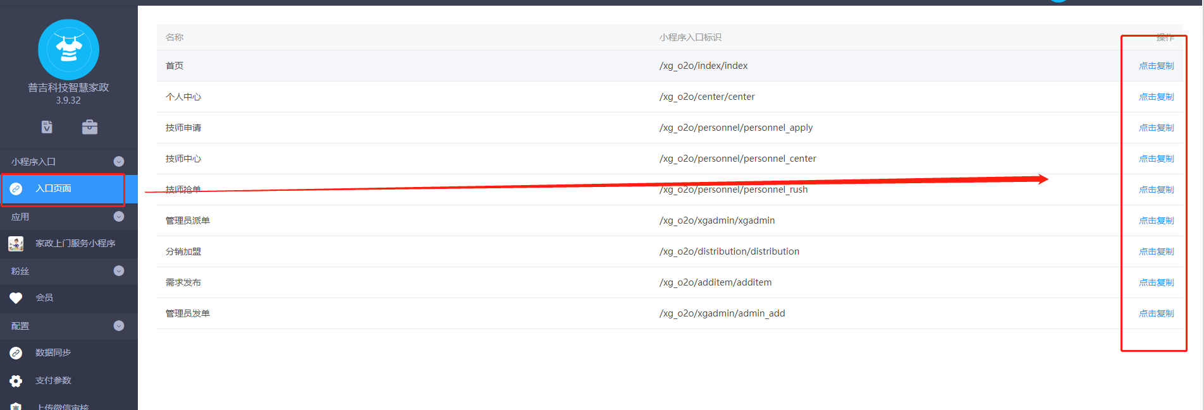Screen dimensions: 1204x410
Task: Click the link icon beside 数据同步
Action: click(x=16, y=353)
